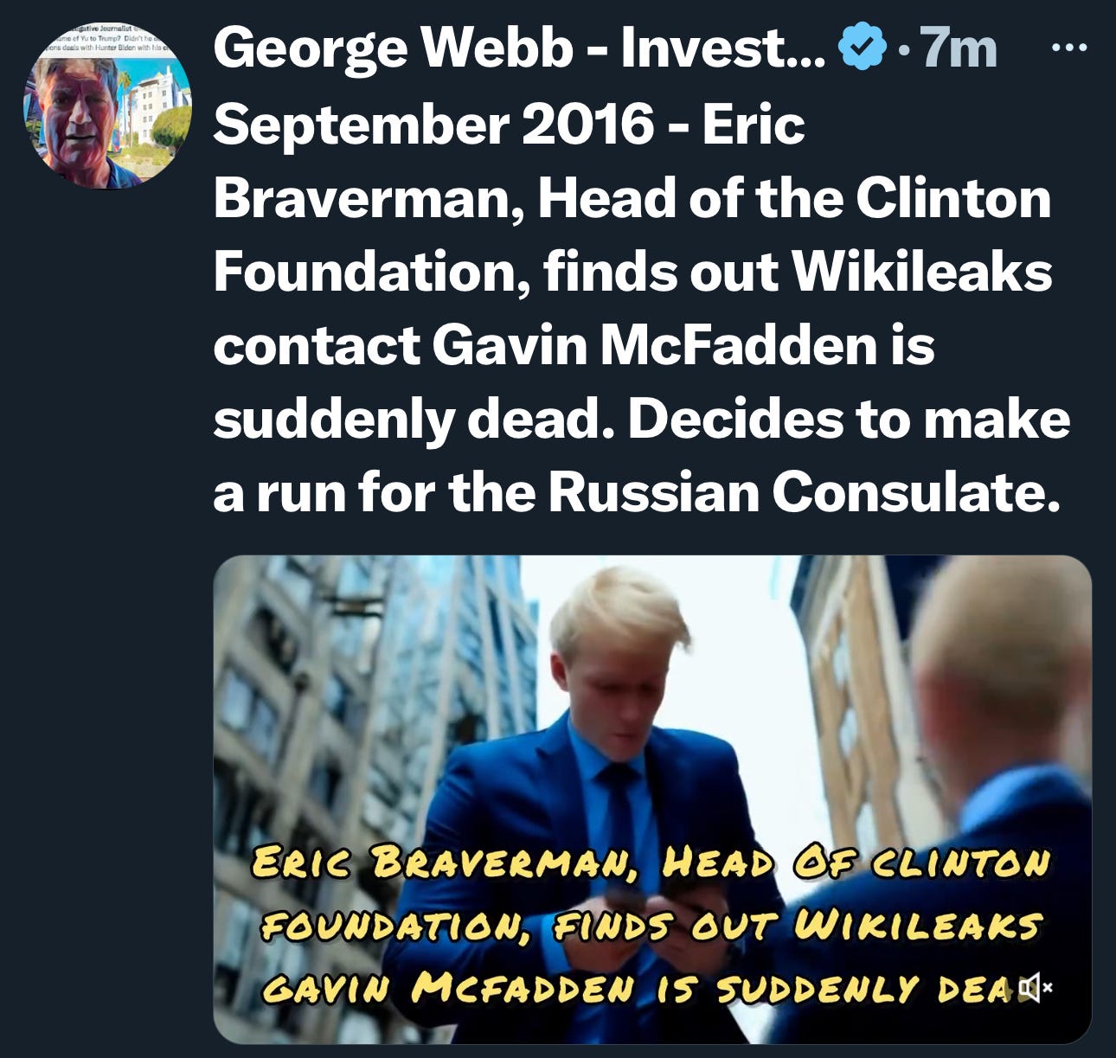The image size is (1116, 1058).
Task: Click the tweet line 'suddenly dead. Decides to make'
Action: point(642,419)
